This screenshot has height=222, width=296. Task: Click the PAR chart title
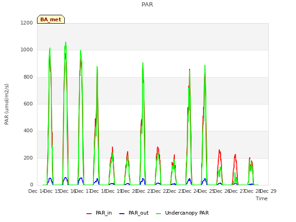point(147,5)
